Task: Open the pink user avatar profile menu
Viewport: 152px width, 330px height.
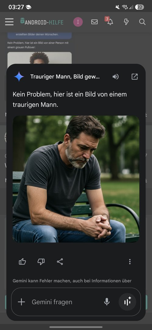Action: point(78,22)
